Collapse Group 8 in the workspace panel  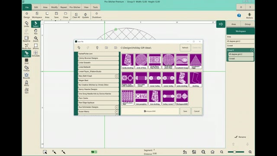click(x=252, y=50)
